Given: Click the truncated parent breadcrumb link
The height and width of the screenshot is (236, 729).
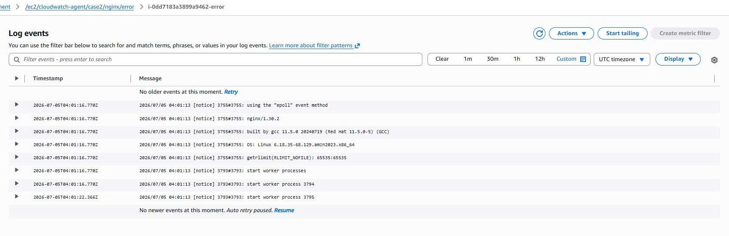Looking at the screenshot, I should click(5, 7).
